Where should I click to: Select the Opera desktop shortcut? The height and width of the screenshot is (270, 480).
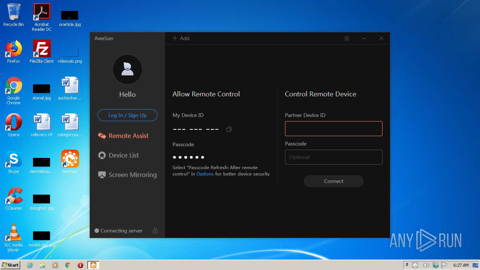(x=13, y=125)
